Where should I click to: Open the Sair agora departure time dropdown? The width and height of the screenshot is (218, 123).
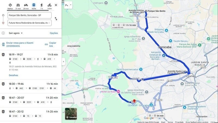click(16, 33)
